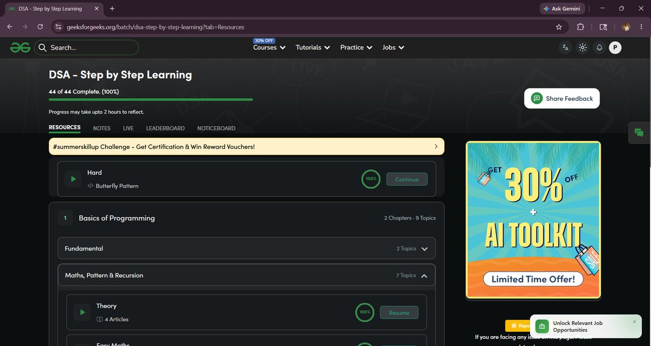
Task: Close the Unlock Relevant Job Opportunities popup
Action: [x=635, y=322]
